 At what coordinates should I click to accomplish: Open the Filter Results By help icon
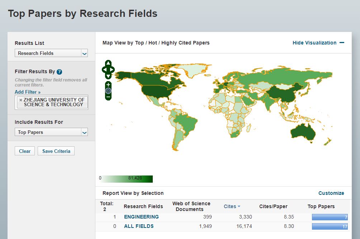pos(60,72)
